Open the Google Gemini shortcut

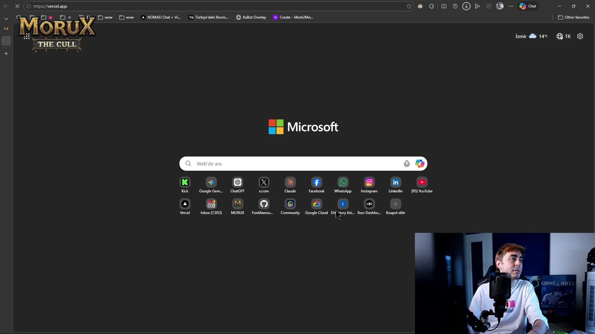211,185
